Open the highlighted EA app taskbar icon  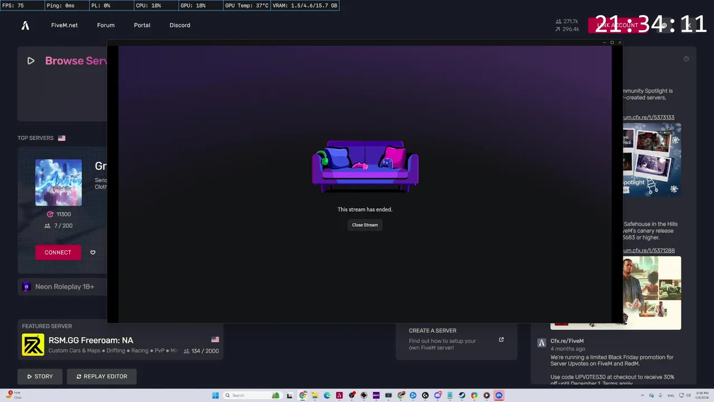[499, 395]
